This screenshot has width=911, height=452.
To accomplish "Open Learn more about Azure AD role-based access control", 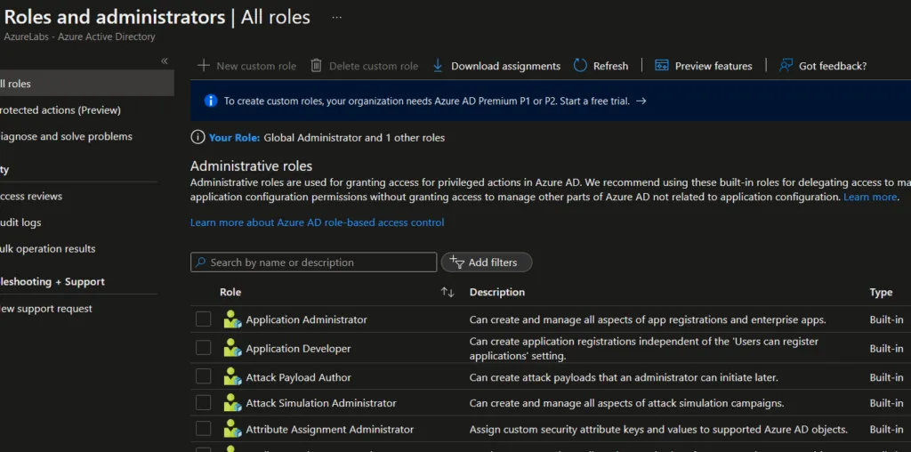I will coord(318,222).
